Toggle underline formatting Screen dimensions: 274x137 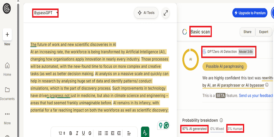tap(83, 133)
